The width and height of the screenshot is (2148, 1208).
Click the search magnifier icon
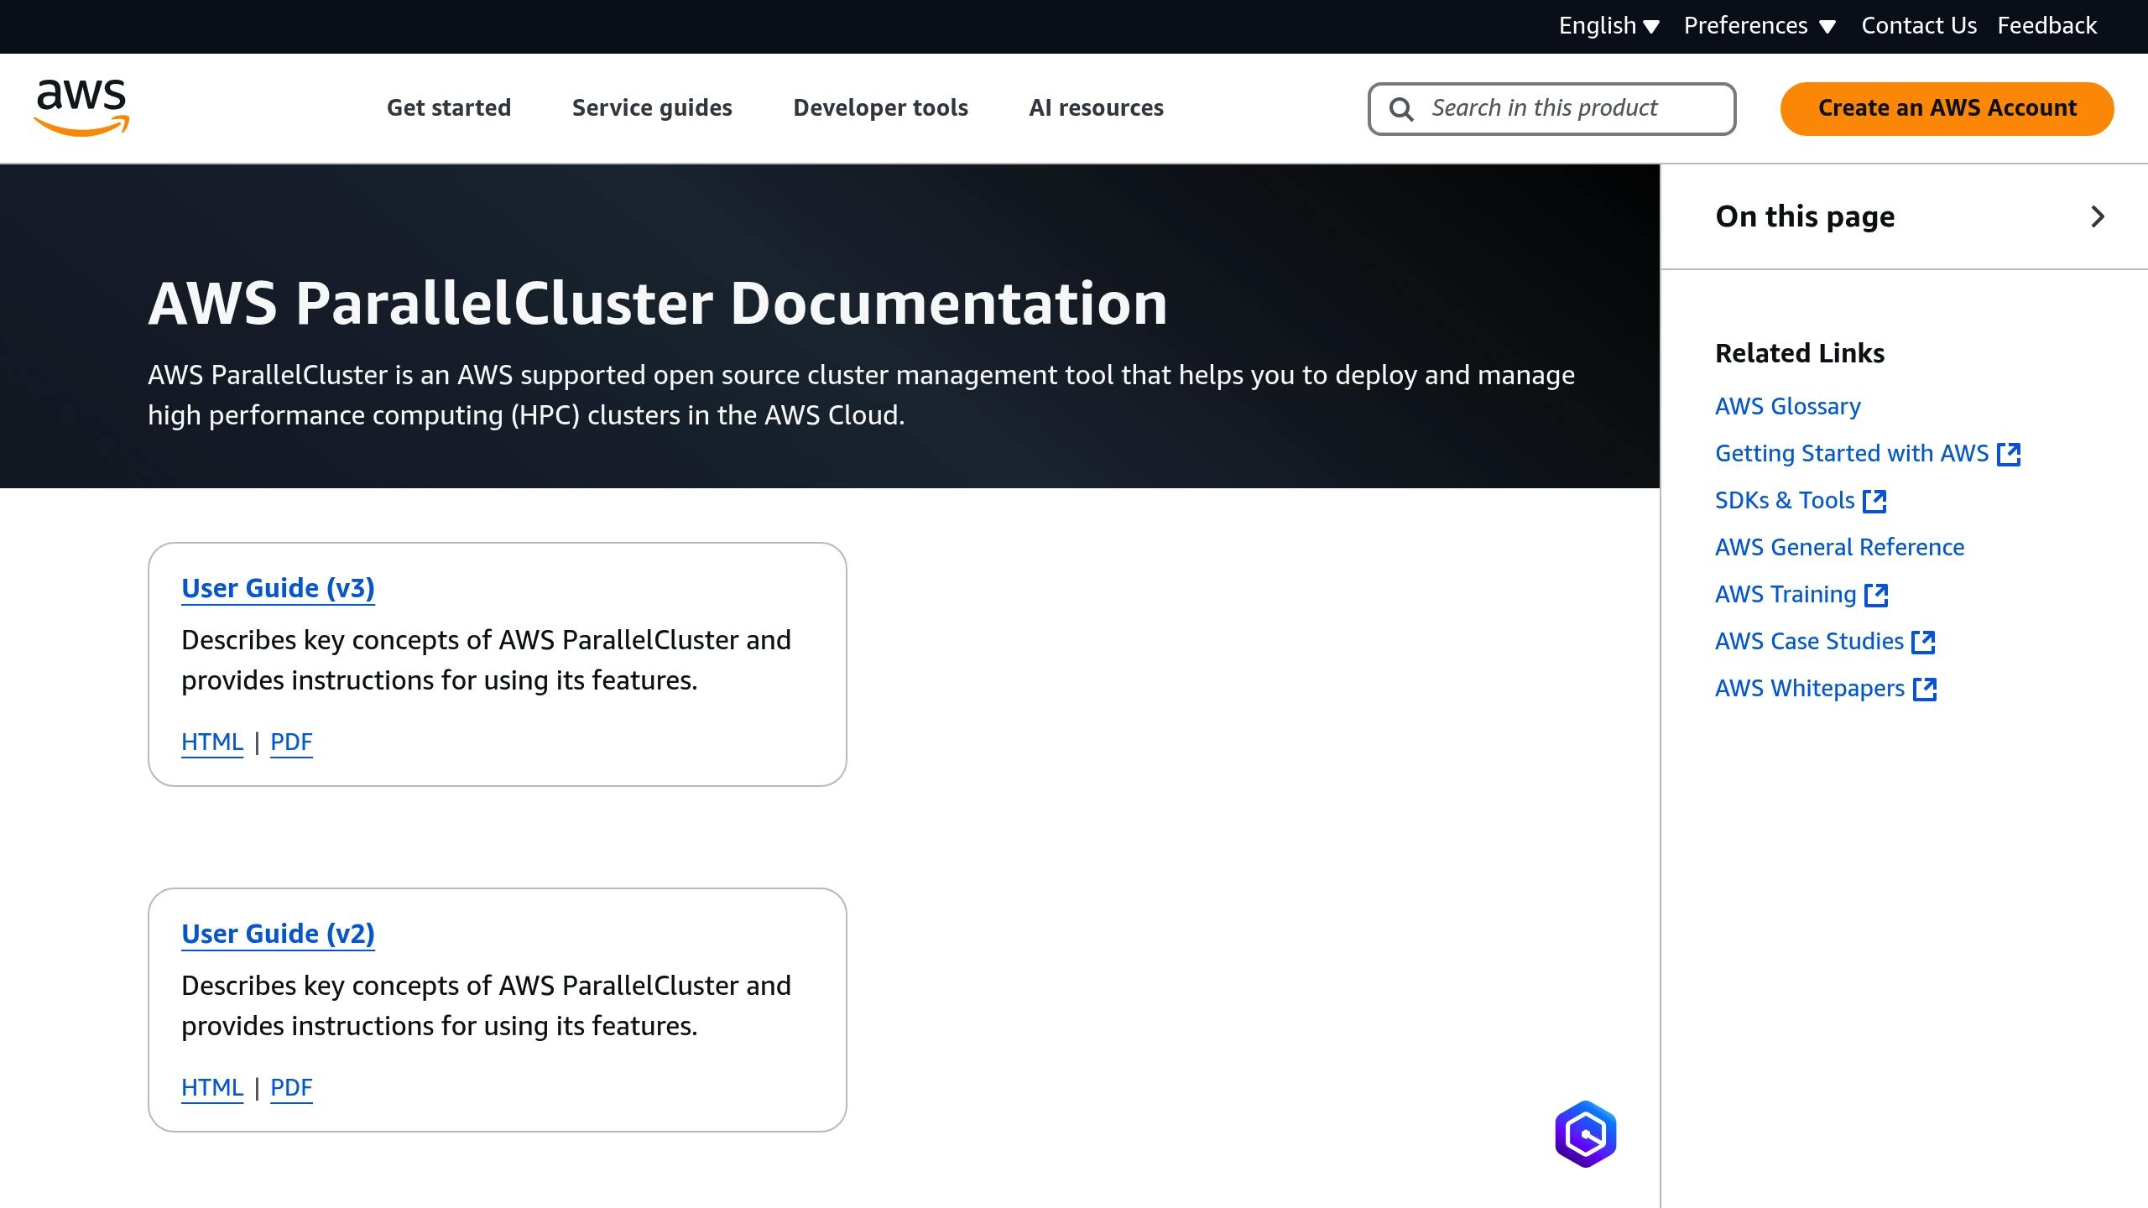(1401, 109)
